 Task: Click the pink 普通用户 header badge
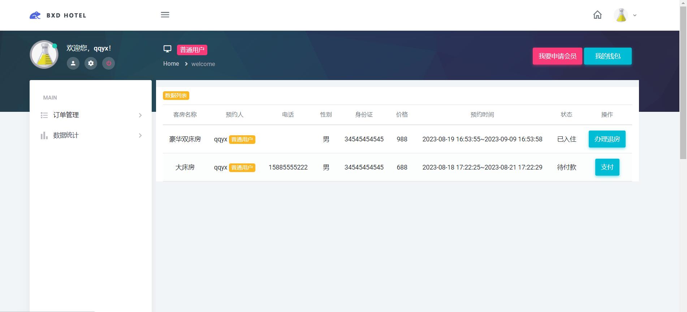[x=192, y=50]
